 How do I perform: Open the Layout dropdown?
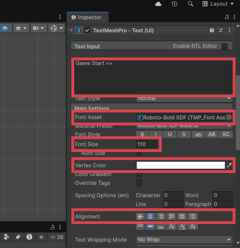pyautogui.click(x=218, y=4)
